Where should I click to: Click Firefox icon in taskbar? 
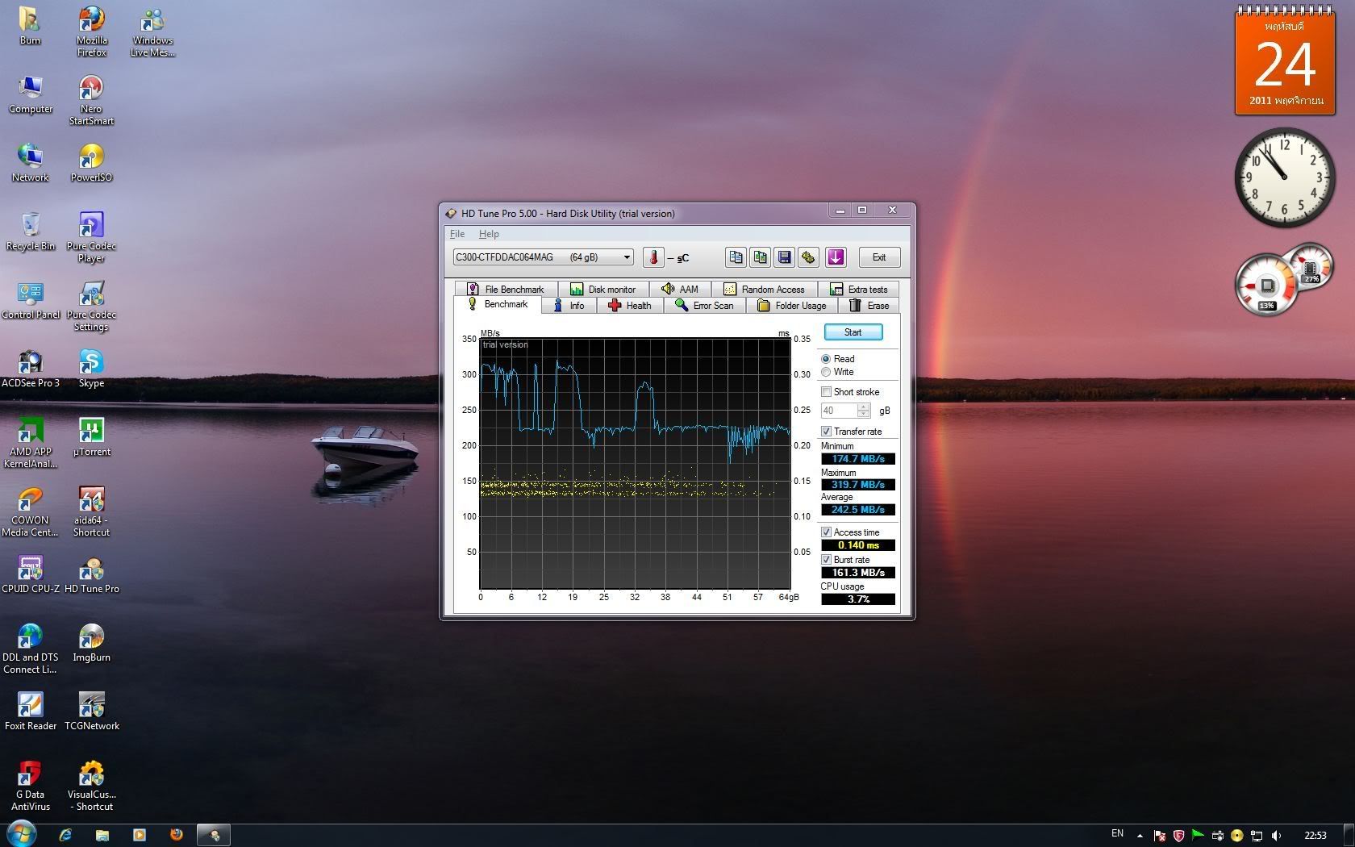176,835
